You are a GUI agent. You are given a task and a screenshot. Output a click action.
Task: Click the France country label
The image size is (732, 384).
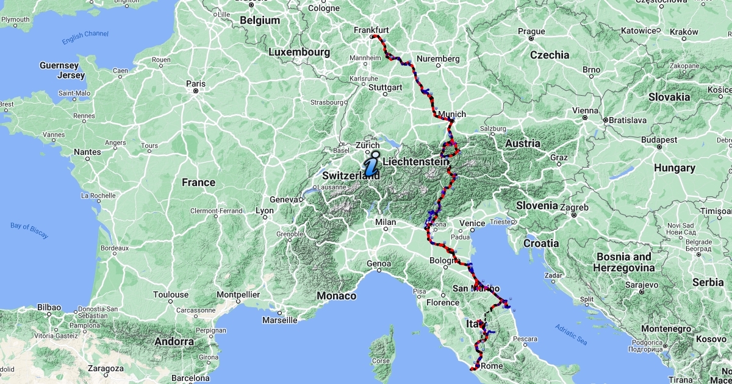(x=198, y=182)
